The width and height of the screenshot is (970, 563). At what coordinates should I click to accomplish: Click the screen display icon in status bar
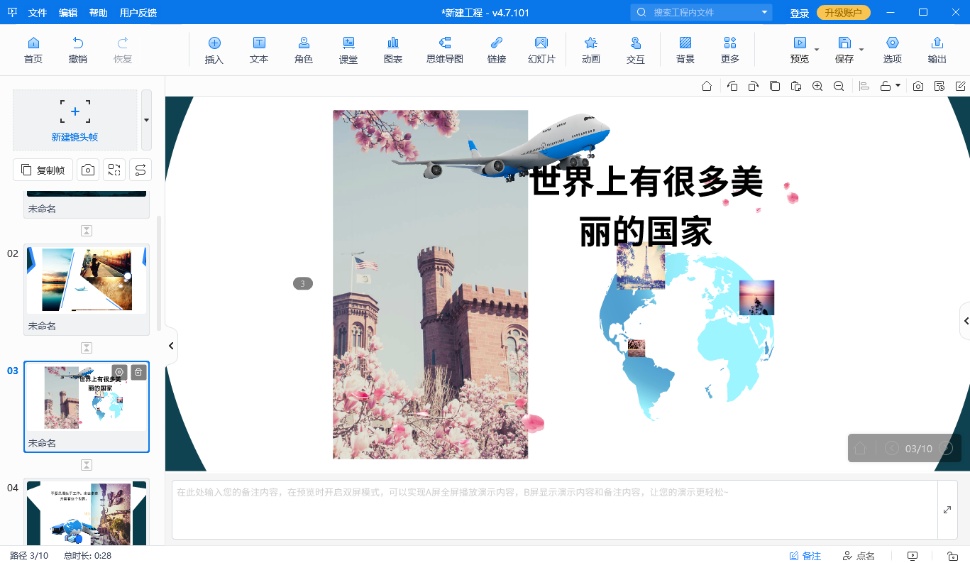[913, 556]
